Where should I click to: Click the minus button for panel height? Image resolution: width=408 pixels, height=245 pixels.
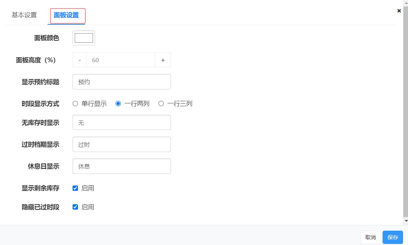79,60
